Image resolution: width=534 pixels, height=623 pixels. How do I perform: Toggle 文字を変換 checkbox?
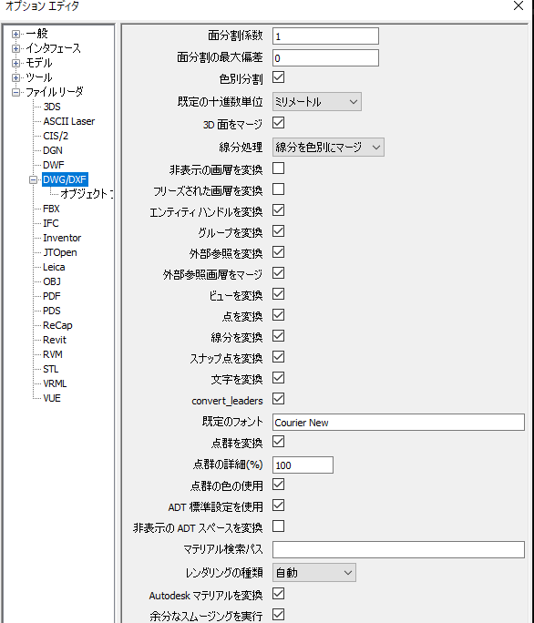(278, 378)
